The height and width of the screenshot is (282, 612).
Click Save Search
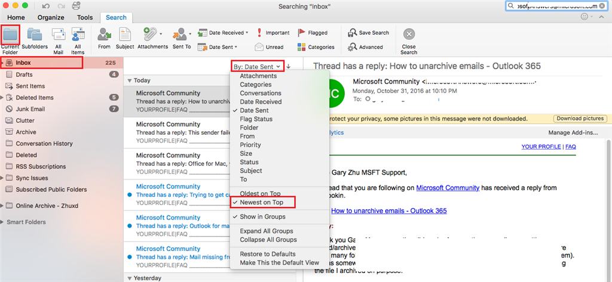368,33
